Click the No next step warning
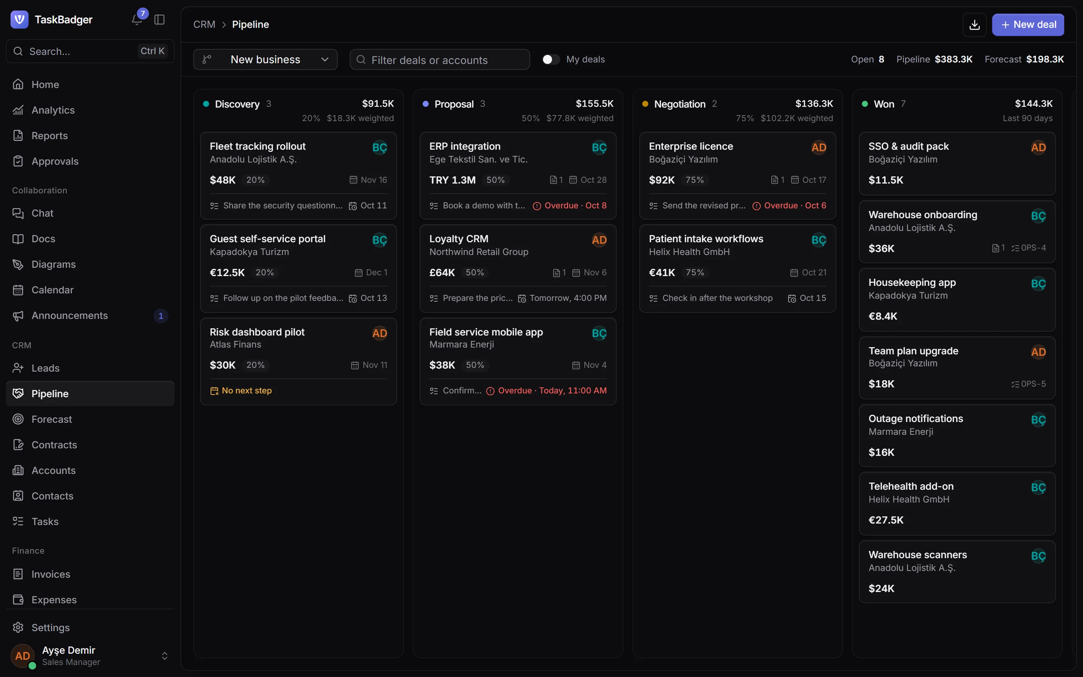This screenshot has width=1083, height=677. pos(241,390)
